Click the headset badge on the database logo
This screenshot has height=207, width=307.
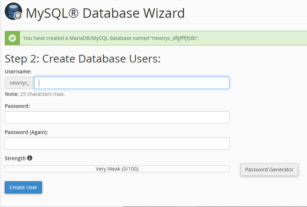coord(18,16)
